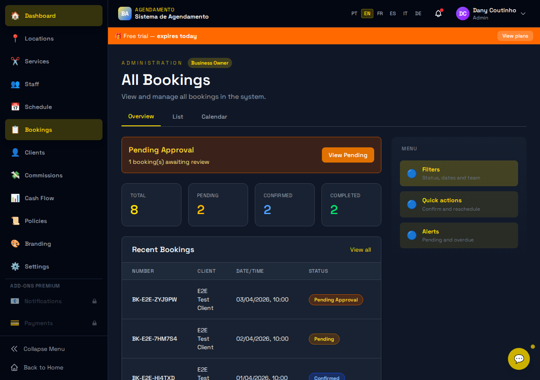The height and width of the screenshot is (380, 540).
Task: Open Schedule via the calendar icon
Action: tap(15, 107)
